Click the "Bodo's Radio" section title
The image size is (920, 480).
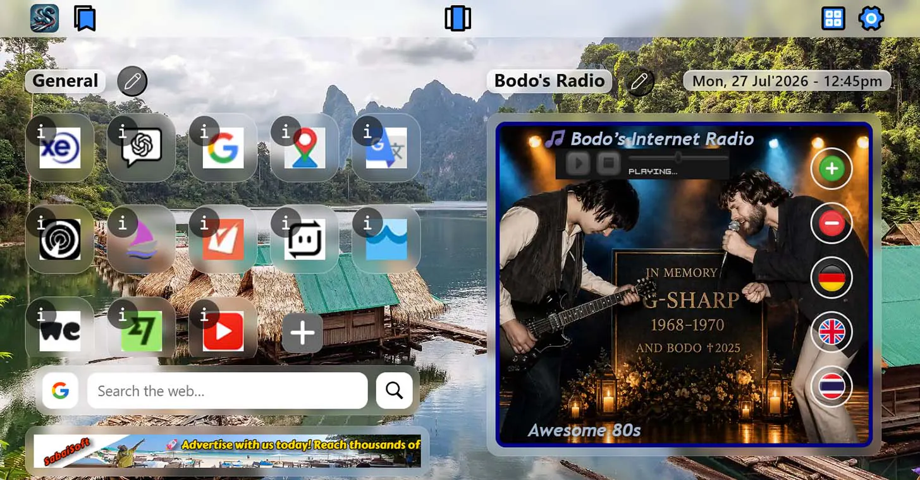coord(549,81)
